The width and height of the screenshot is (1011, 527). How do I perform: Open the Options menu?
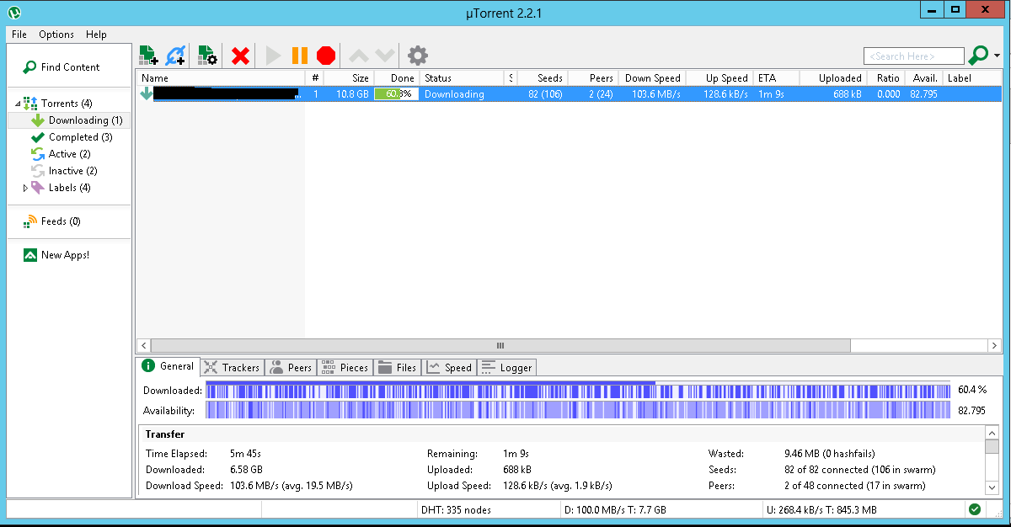[x=56, y=35]
